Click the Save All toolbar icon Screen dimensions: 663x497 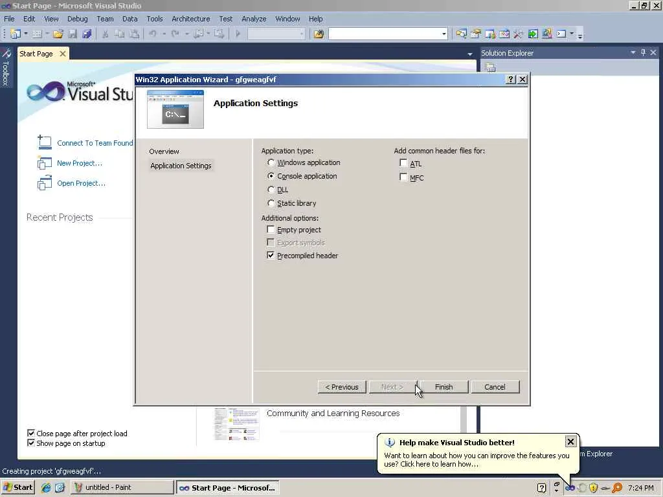tap(87, 34)
